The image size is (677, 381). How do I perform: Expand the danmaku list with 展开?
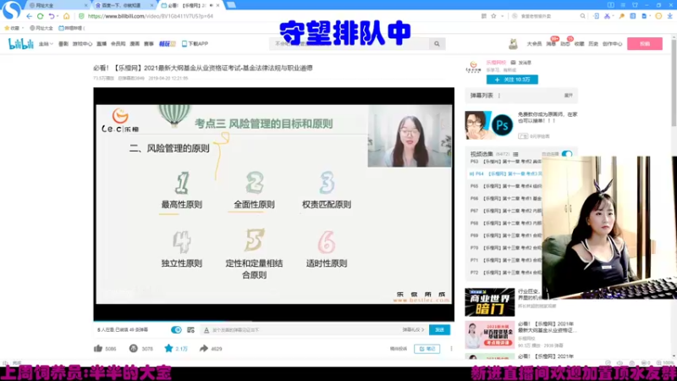pos(568,96)
